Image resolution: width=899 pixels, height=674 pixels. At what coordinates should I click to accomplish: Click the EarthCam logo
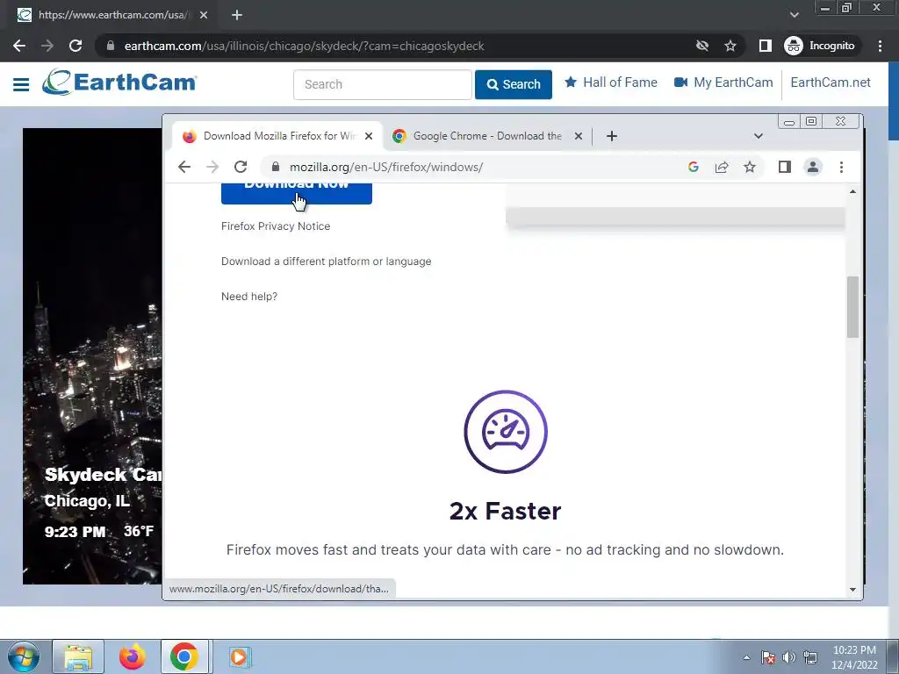point(119,82)
